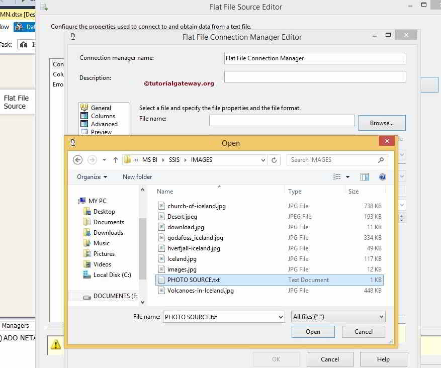This screenshot has width=441, height=368.
Task: Click the Description field
Action: pyautogui.click(x=315, y=76)
